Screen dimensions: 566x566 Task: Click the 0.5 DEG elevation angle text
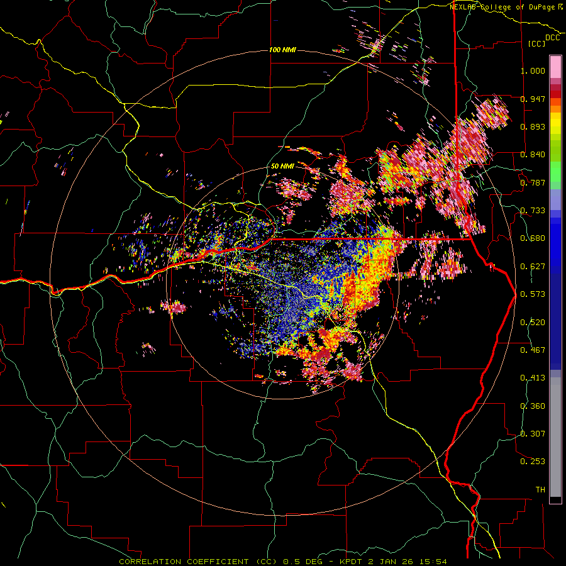point(302,562)
